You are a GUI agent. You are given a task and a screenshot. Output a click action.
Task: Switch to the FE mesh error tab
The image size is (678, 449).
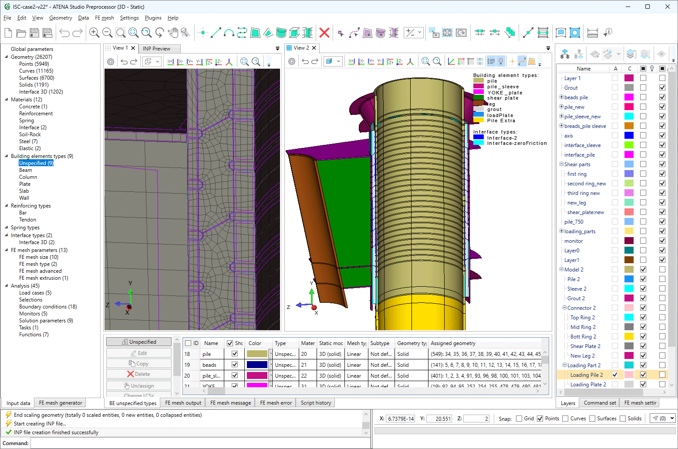point(276,403)
